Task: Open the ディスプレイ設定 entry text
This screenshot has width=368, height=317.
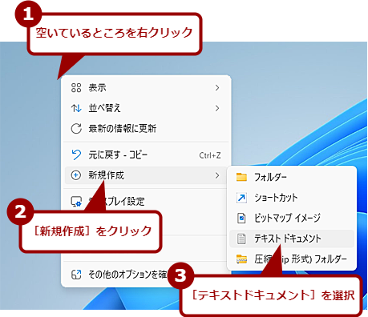Action: pos(116,201)
